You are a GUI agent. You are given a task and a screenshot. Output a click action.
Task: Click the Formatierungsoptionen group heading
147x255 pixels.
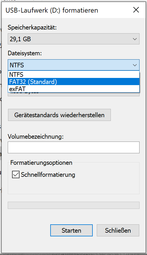[x=41, y=163]
